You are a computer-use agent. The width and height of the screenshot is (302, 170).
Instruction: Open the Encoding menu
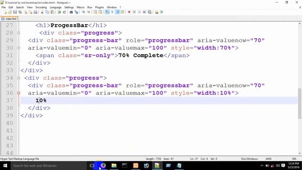(41, 8)
